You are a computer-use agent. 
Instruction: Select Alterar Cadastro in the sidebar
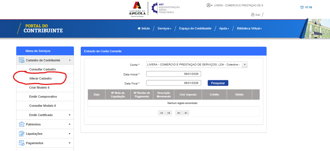click(40, 78)
